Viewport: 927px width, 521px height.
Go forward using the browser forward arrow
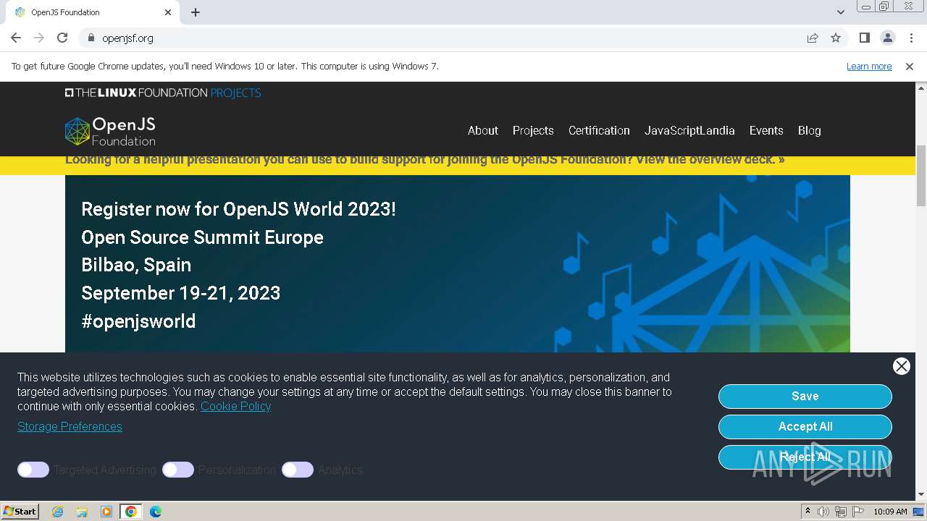[x=39, y=38]
